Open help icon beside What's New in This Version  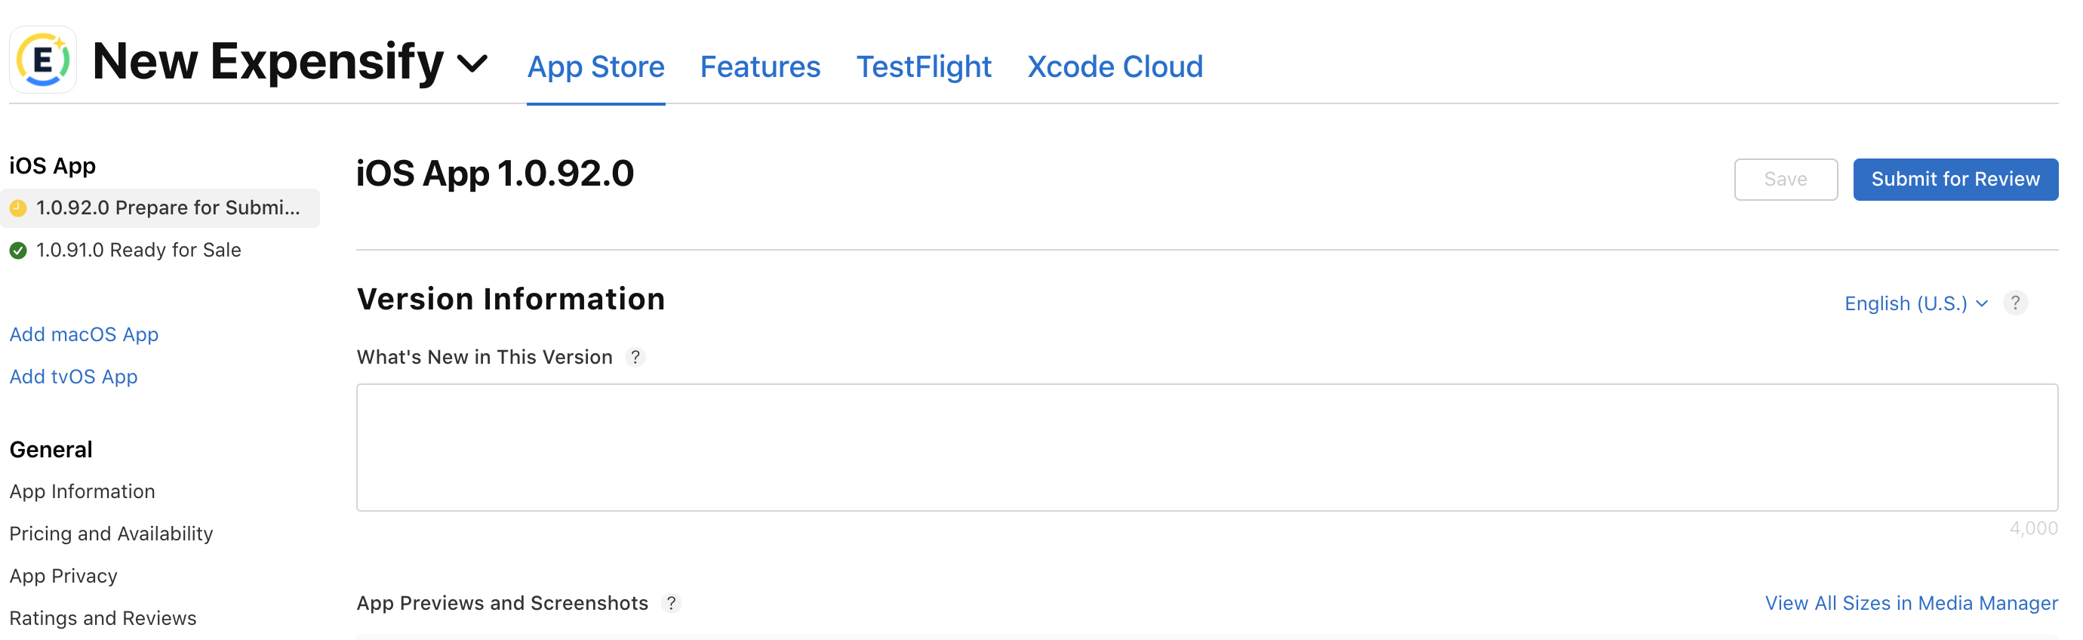point(635,357)
